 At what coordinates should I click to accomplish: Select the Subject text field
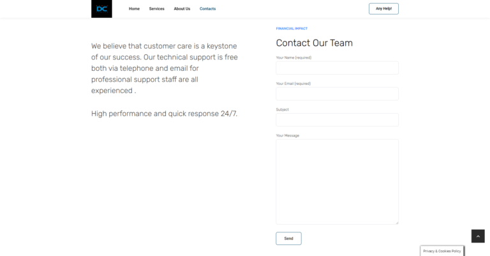click(x=337, y=119)
